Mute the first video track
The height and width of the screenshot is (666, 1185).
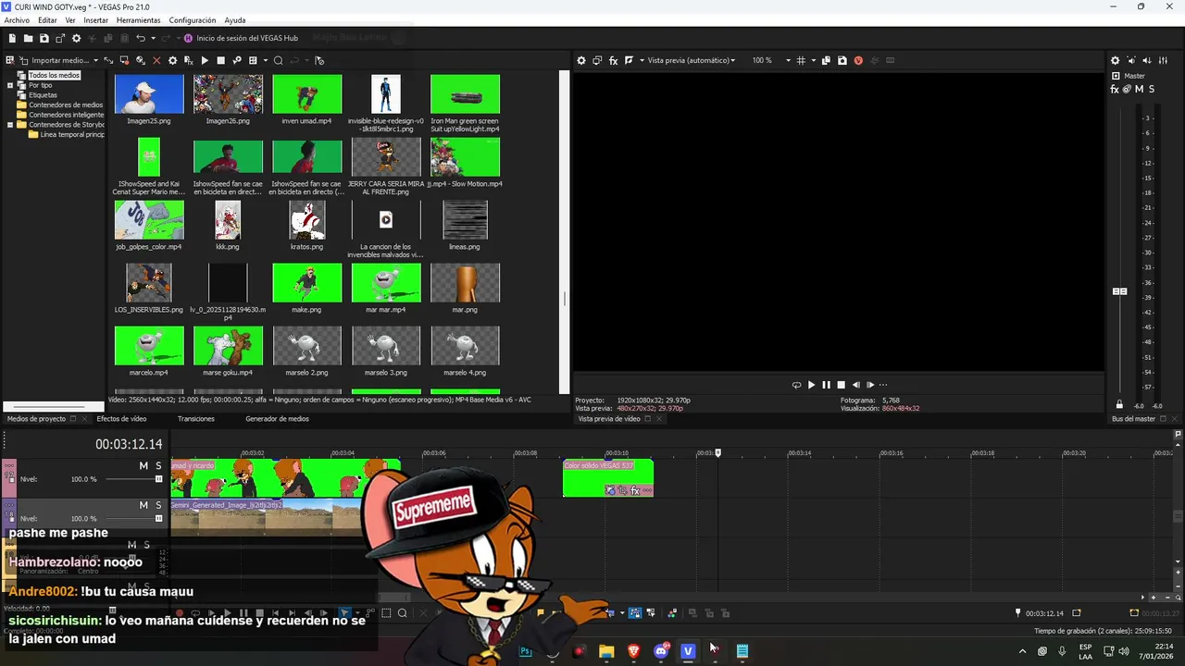coord(143,466)
